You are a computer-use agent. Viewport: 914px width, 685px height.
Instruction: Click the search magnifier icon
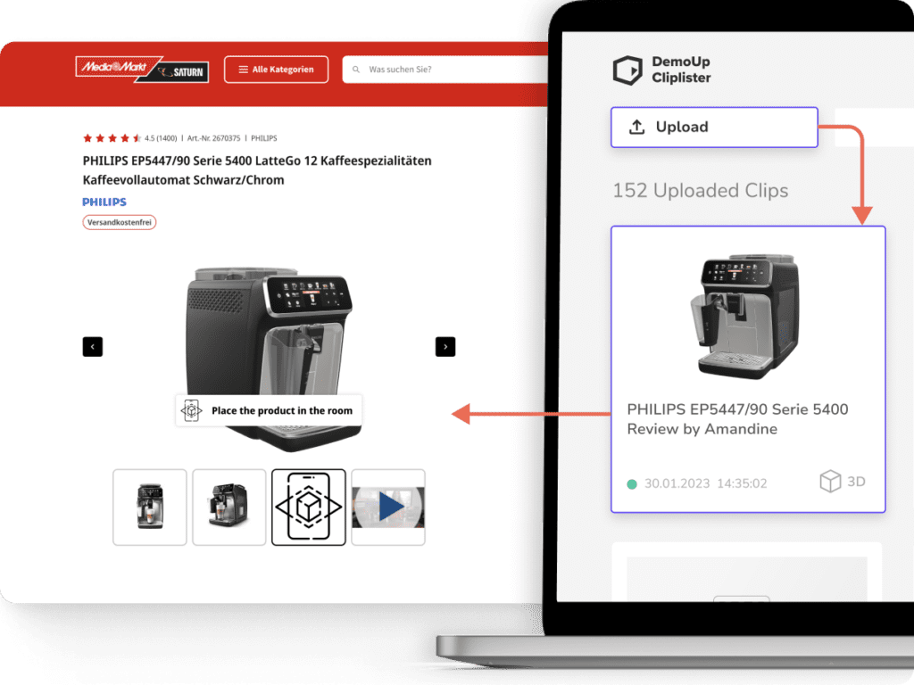pos(357,70)
